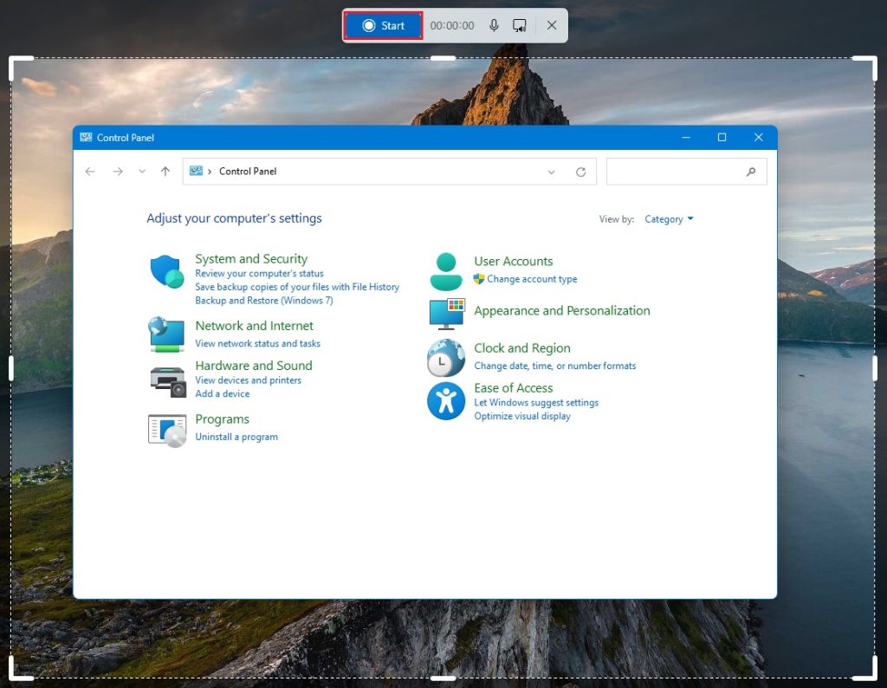Click Change account type link
Image resolution: width=887 pixels, height=688 pixels.
tap(531, 279)
